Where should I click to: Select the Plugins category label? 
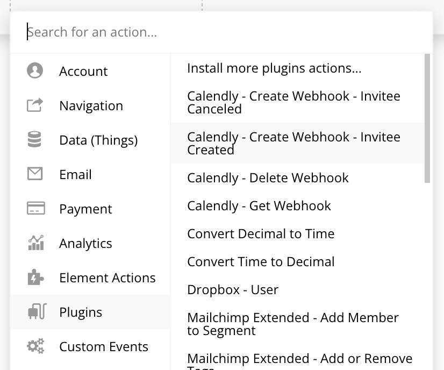pyautogui.click(x=81, y=312)
